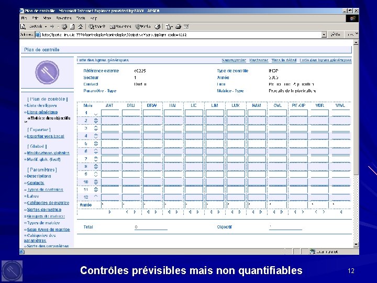Open the address bar dropdown list
Viewport: 377px width, 283px height.
pos(324,35)
